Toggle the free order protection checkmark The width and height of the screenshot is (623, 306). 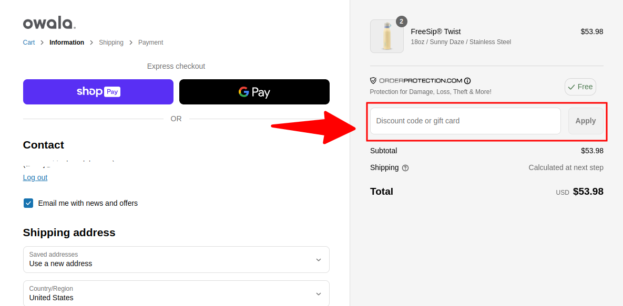click(580, 87)
